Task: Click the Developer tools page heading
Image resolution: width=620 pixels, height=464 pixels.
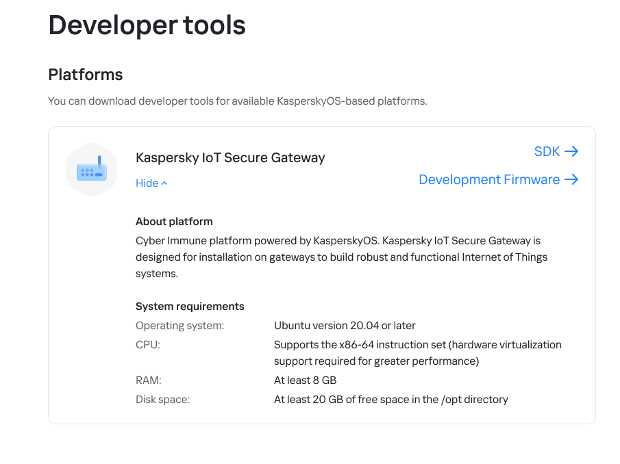Action: click(x=147, y=25)
